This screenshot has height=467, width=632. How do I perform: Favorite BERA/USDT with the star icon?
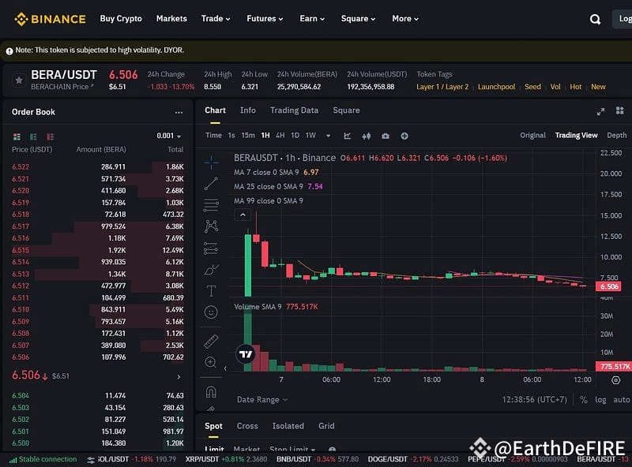coord(18,80)
